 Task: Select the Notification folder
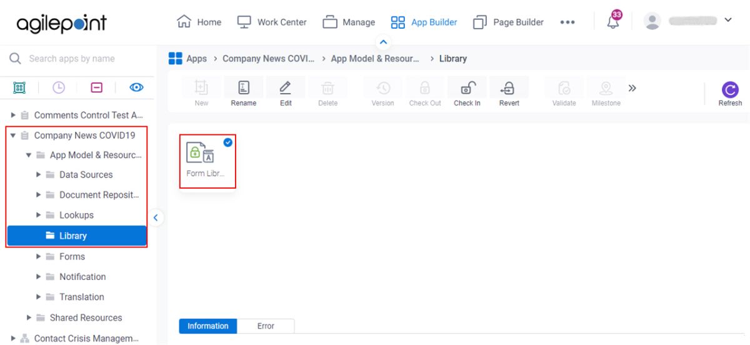point(82,276)
